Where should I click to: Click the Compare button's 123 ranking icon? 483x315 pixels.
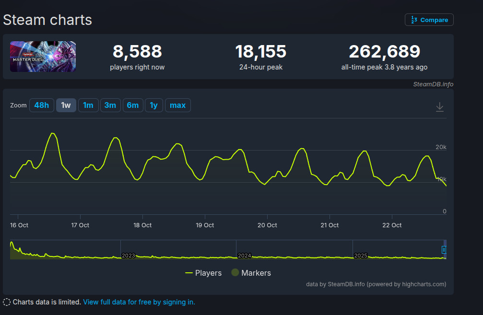tap(414, 20)
